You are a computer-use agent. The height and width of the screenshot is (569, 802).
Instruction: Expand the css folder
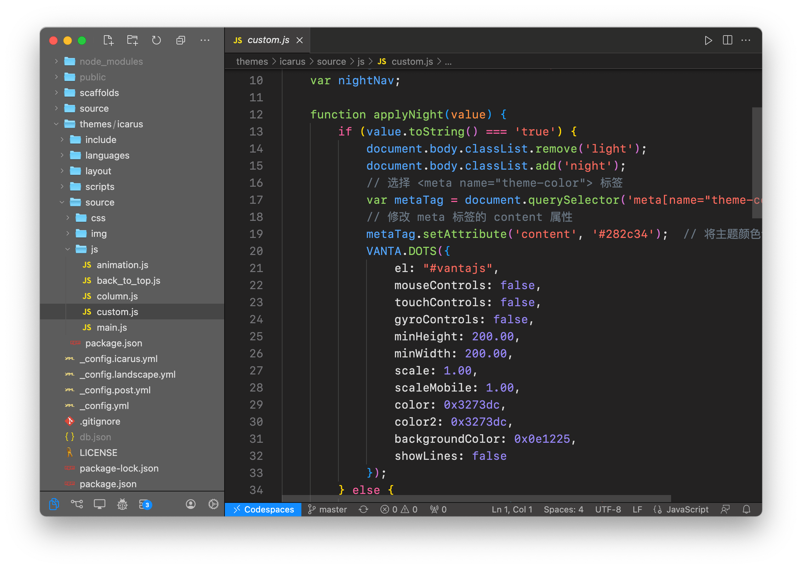pos(132,218)
